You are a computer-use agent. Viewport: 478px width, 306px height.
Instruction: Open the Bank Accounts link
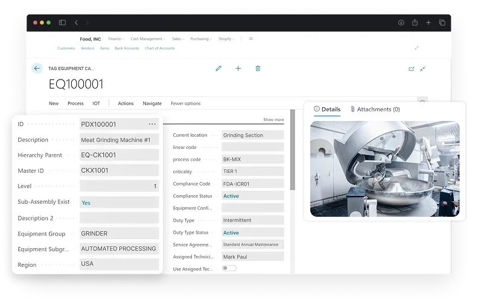click(x=127, y=48)
